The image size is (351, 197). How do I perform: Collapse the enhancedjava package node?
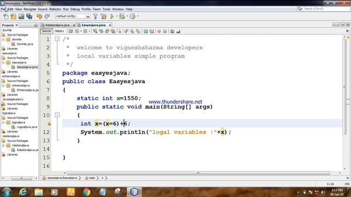[x=3, y=85]
